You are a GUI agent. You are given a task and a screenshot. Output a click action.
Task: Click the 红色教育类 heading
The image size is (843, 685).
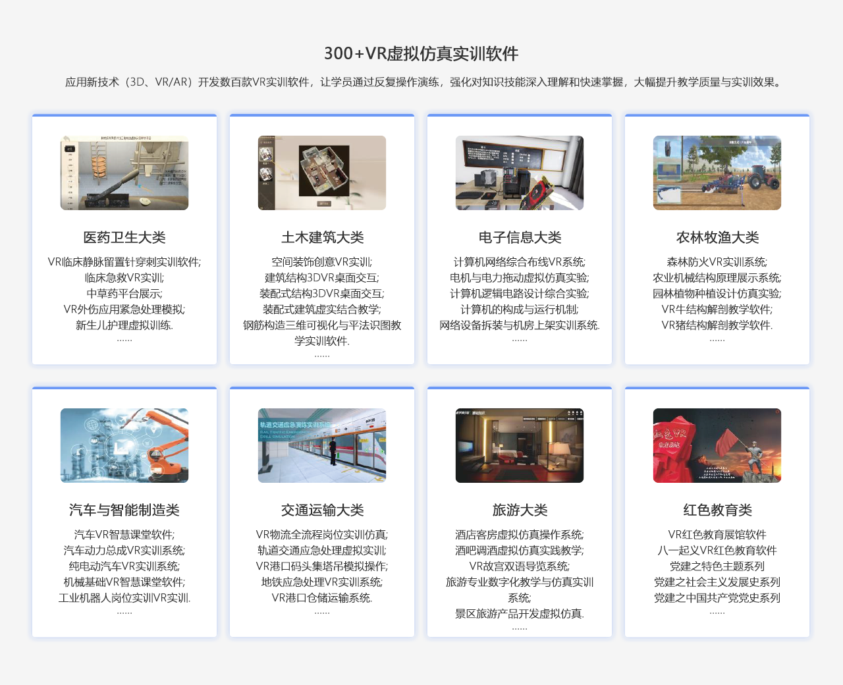click(x=717, y=510)
